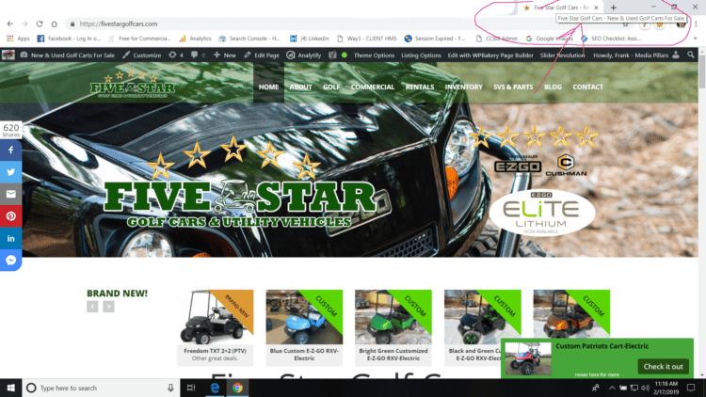This screenshot has height=397, width=706.
Task: Open the Facebook Log In bookmark
Action: (69, 39)
